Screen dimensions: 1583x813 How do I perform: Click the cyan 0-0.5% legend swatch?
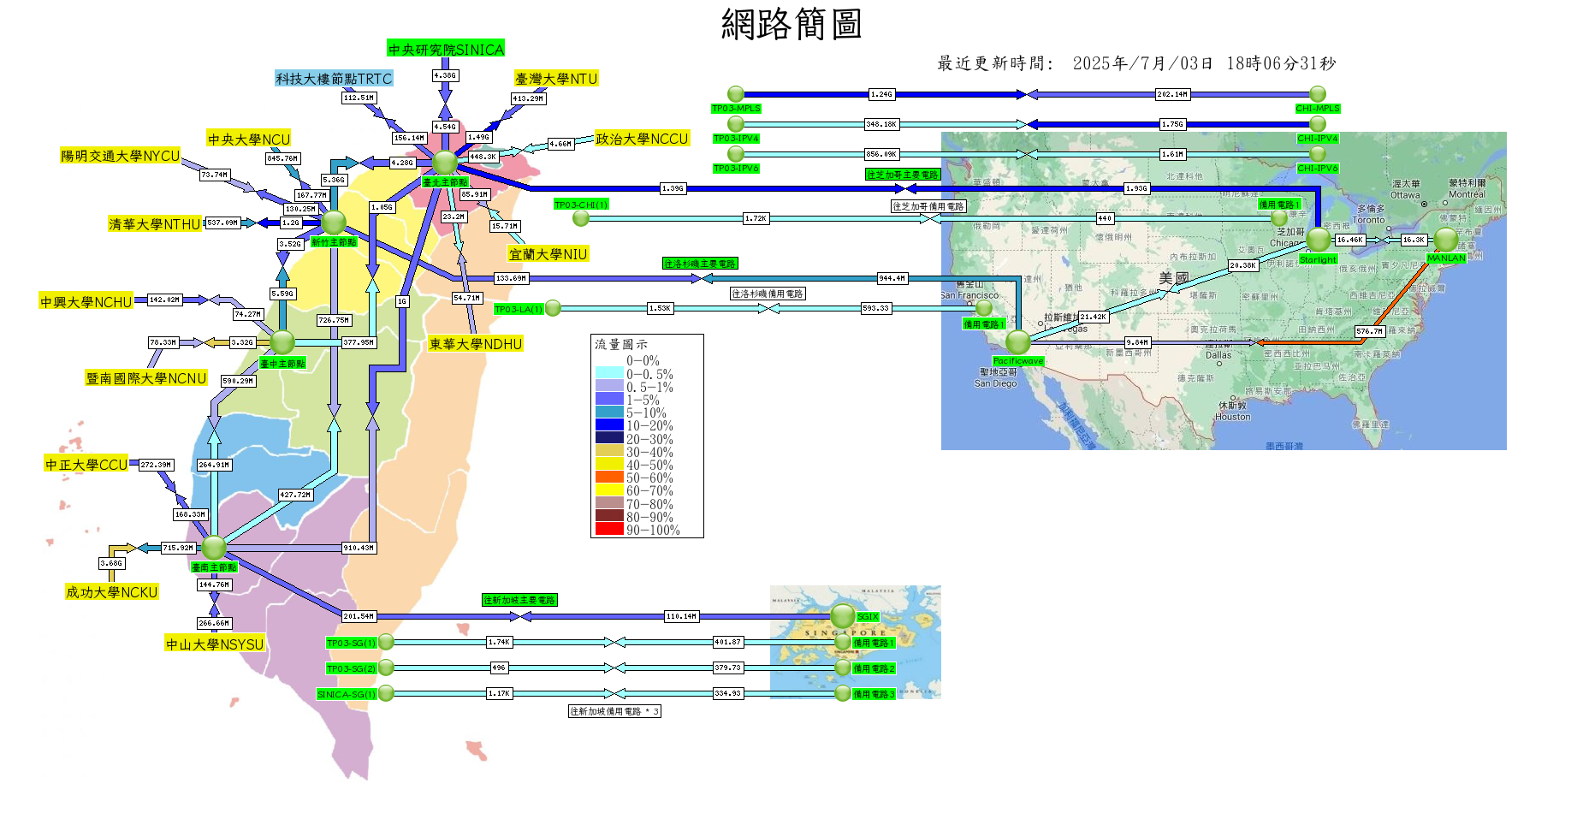point(609,373)
